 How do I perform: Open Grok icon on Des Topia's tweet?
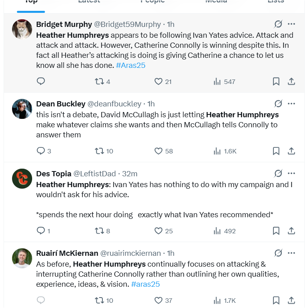coord(278,173)
